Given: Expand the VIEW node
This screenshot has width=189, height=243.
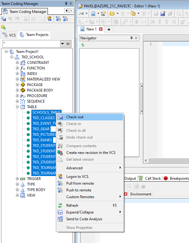Looking at the screenshot, I should tap(17, 195).
